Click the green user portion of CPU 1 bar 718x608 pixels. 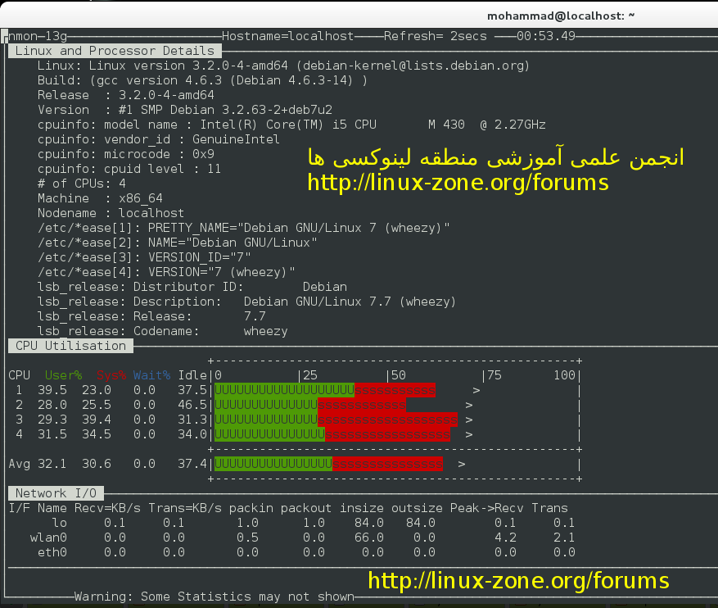tap(283, 390)
